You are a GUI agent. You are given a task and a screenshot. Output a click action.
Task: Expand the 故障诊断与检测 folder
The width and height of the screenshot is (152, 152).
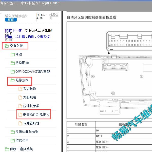click(x=27, y=132)
